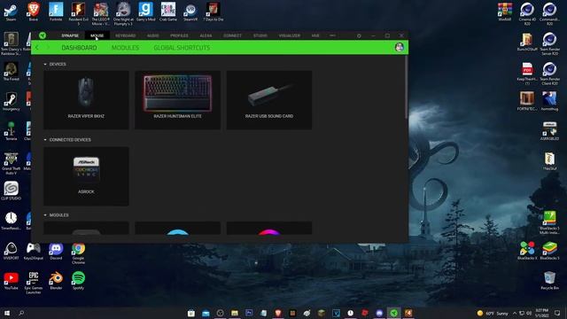Select the Insurgency desktop icon
The image size is (567, 319).
tap(11, 101)
